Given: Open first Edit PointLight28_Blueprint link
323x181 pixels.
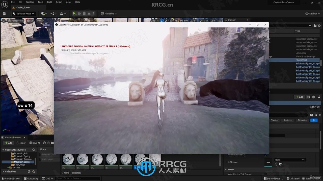Looking at the screenshot, I should click(308, 64).
